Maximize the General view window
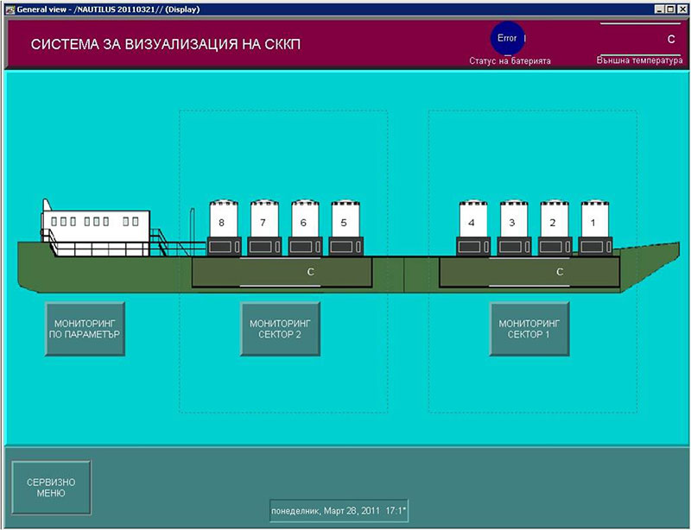The height and width of the screenshot is (530, 691). click(669, 8)
